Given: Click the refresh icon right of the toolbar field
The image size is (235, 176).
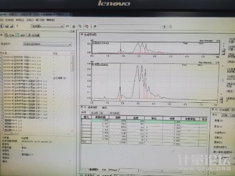Looking at the screenshot, I should point(164,27).
